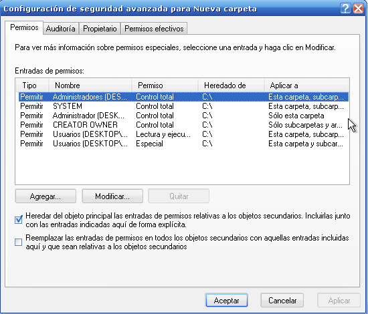The height and width of the screenshot is (314, 368).
Task: Click the disabled Quitar button
Action: pos(179,196)
